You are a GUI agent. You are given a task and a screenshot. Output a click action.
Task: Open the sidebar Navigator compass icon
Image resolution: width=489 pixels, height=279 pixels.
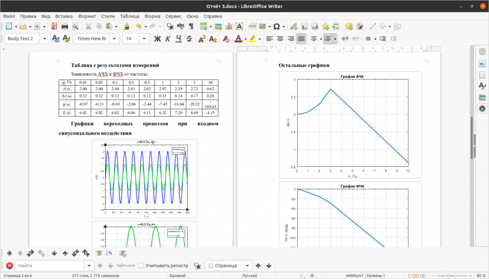(x=482, y=108)
